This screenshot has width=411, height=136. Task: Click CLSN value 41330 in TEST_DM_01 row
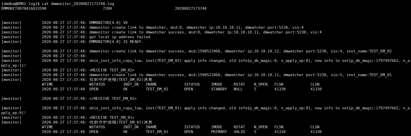316,132
